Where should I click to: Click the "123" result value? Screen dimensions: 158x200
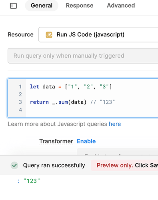tap(32, 181)
